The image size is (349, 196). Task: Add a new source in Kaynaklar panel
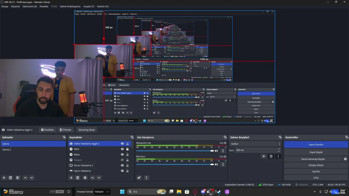coord(71,178)
